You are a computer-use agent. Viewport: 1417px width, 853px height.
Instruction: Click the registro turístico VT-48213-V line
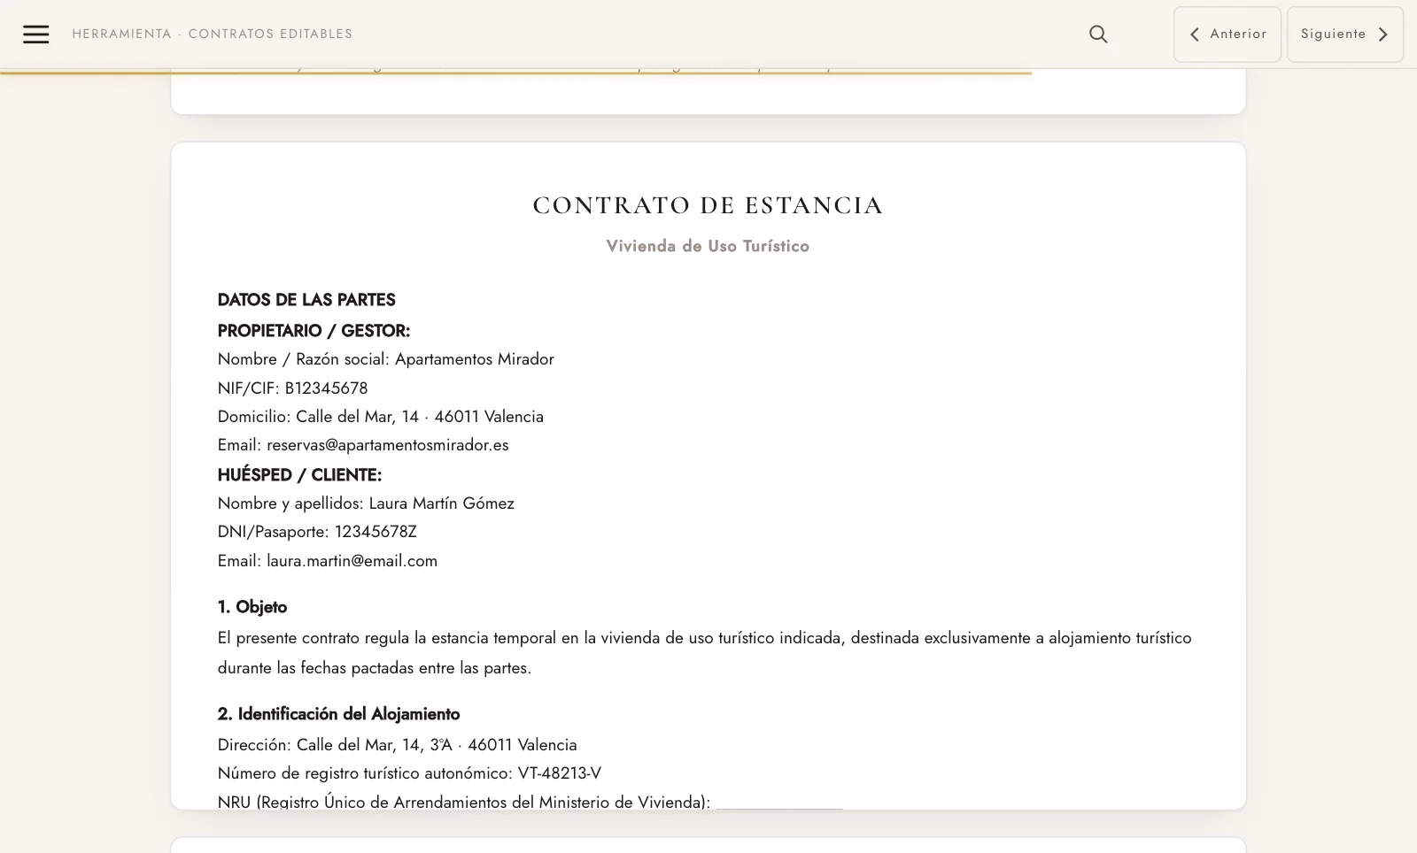[409, 773]
